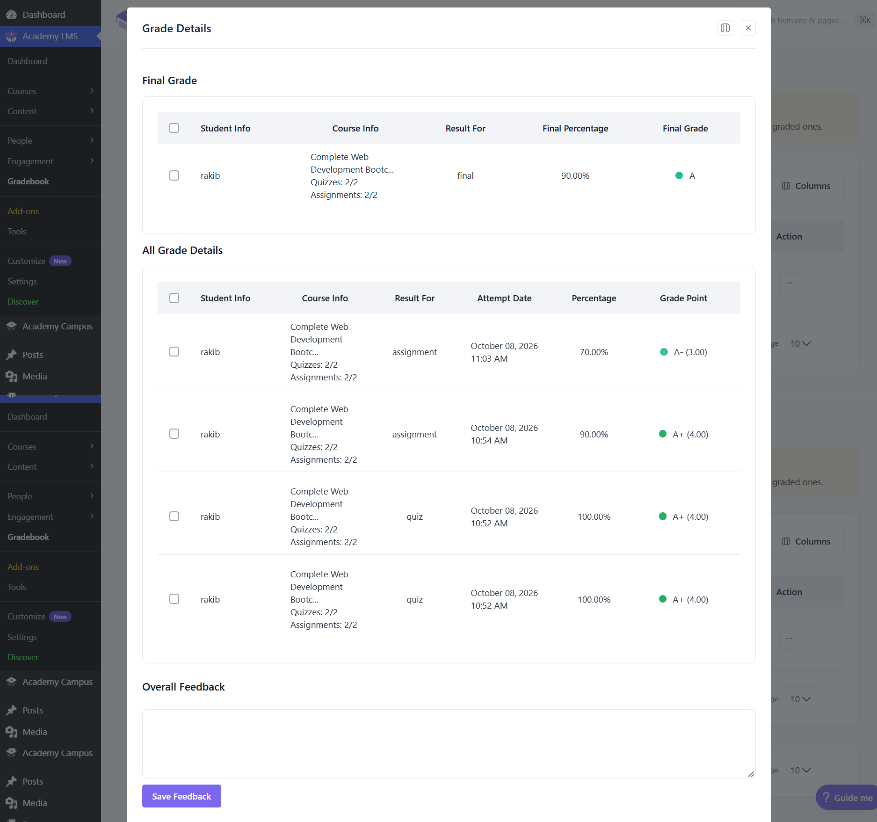877x822 pixels.
Task: Save the overall feedback
Action: coord(181,796)
